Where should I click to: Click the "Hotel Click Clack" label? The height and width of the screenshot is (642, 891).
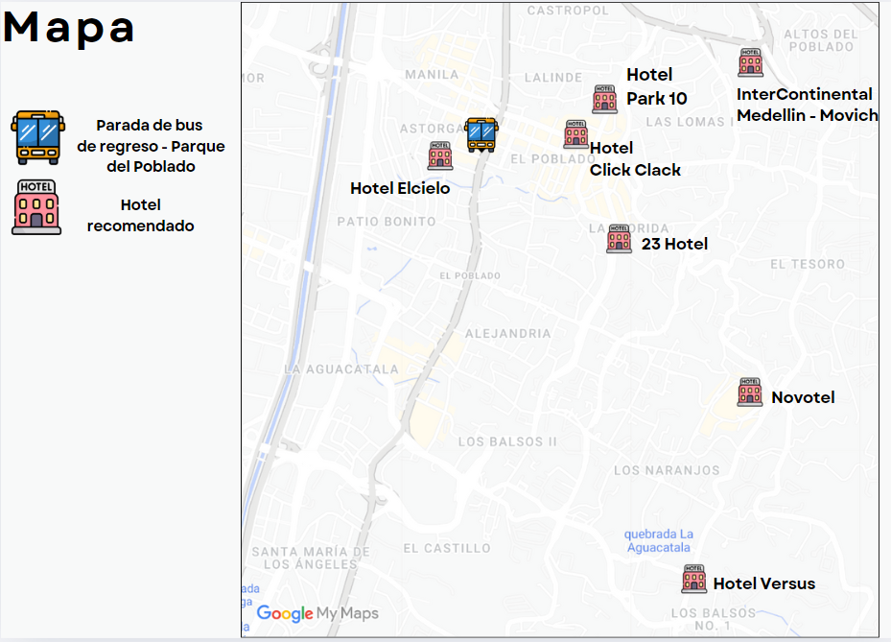[x=635, y=158]
